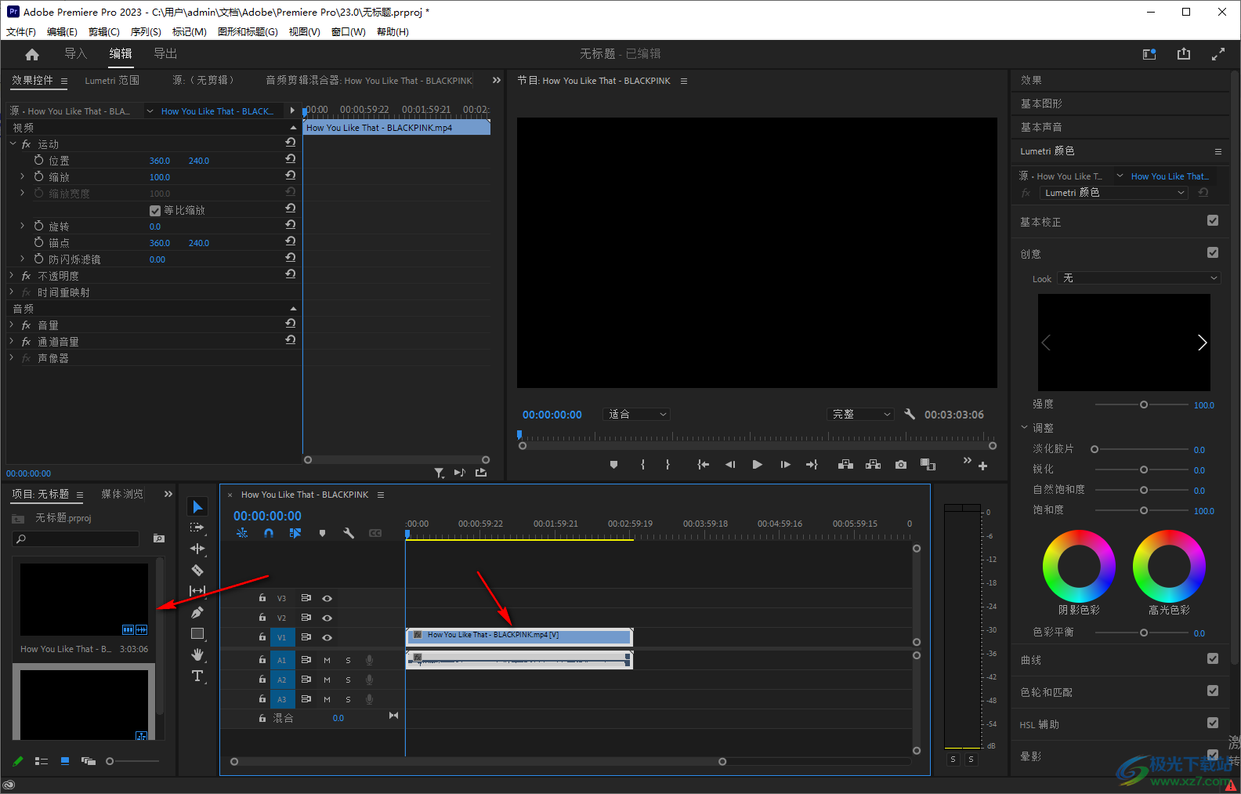Export frame with camera icon
1241x794 pixels.
[x=901, y=465]
